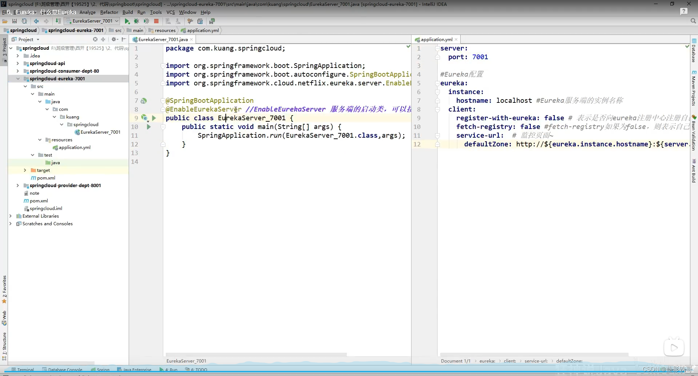Click the run gutter arrow on line 10
Screen dimensions: 698x376
point(149,127)
